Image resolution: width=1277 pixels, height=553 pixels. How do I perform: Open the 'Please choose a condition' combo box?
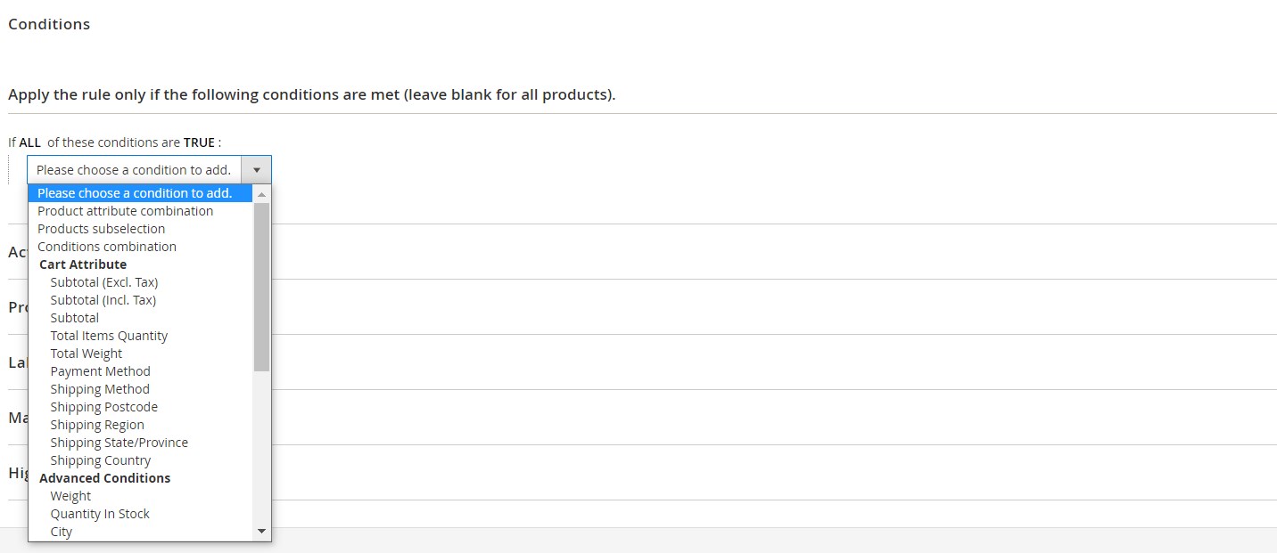coord(134,170)
